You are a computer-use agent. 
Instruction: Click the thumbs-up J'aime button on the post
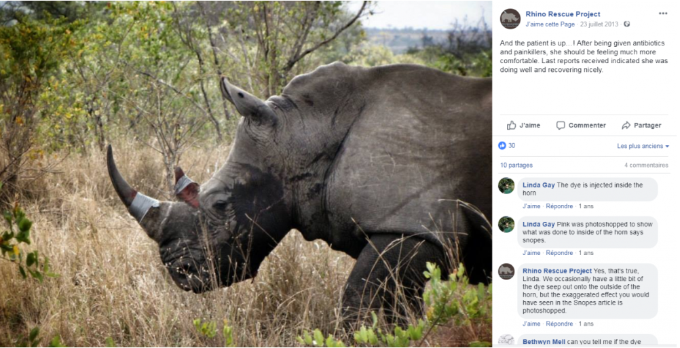tap(523, 125)
